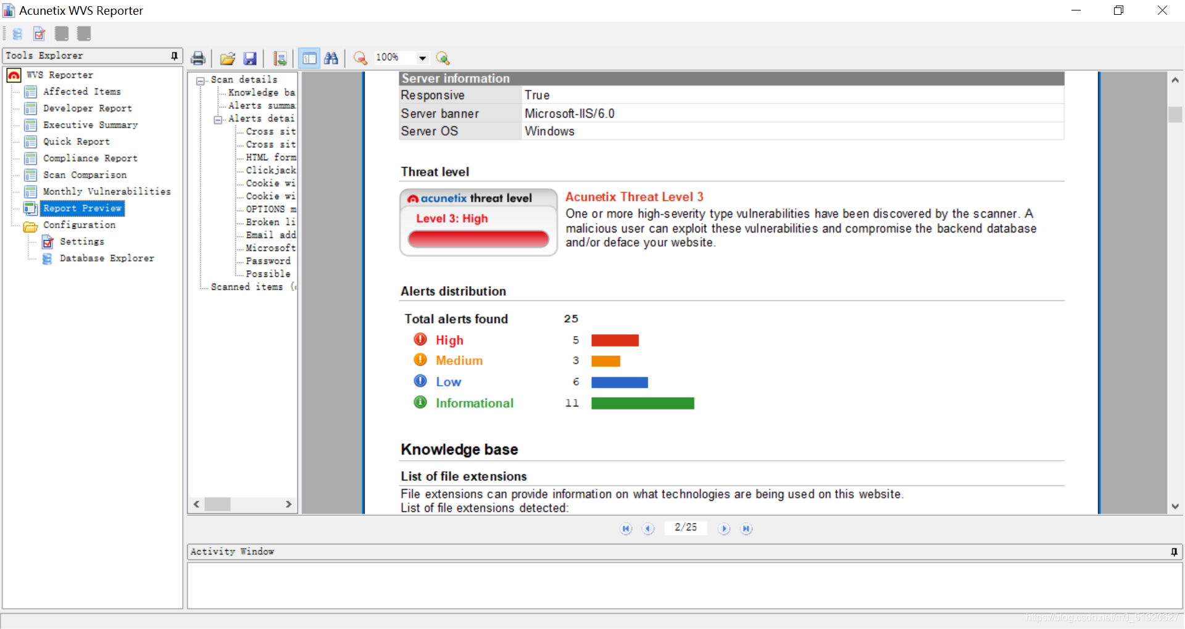Select Scanned items outline entry
This screenshot has width=1185, height=629.
click(x=253, y=287)
